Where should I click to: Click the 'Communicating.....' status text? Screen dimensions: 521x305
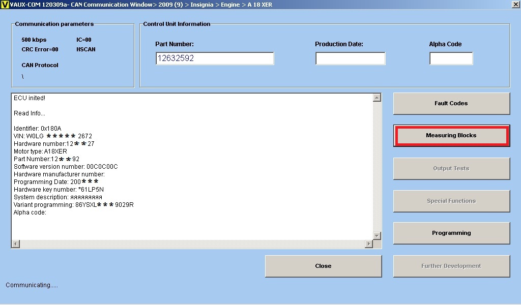point(32,285)
